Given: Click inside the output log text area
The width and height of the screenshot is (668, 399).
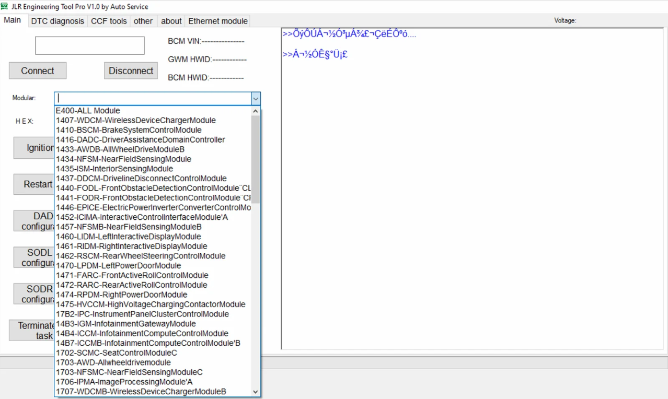Looking at the screenshot, I should (x=473, y=188).
